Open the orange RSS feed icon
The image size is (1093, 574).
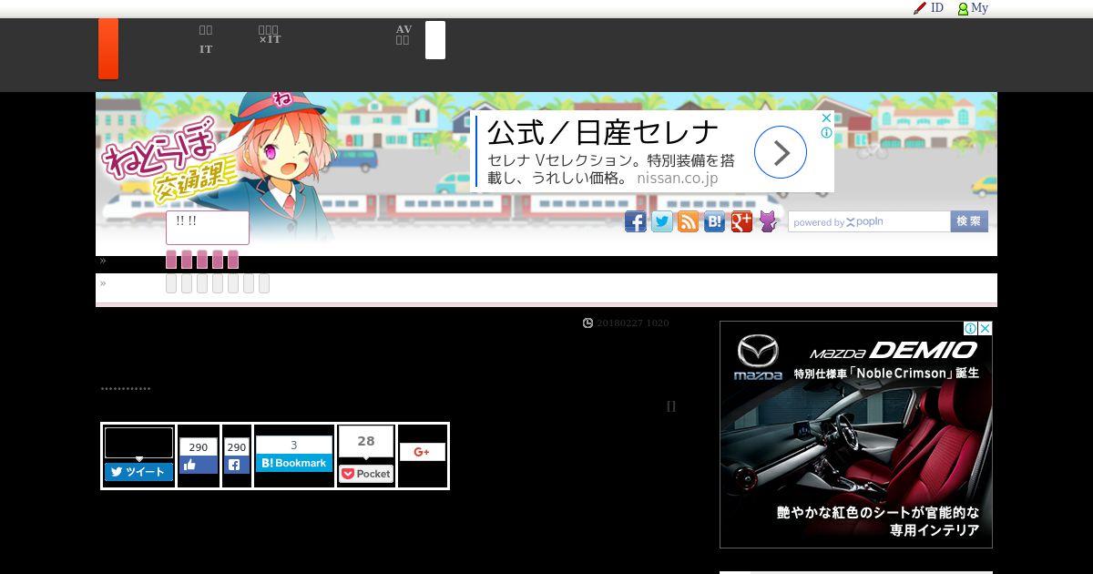pyautogui.click(x=689, y=221)
